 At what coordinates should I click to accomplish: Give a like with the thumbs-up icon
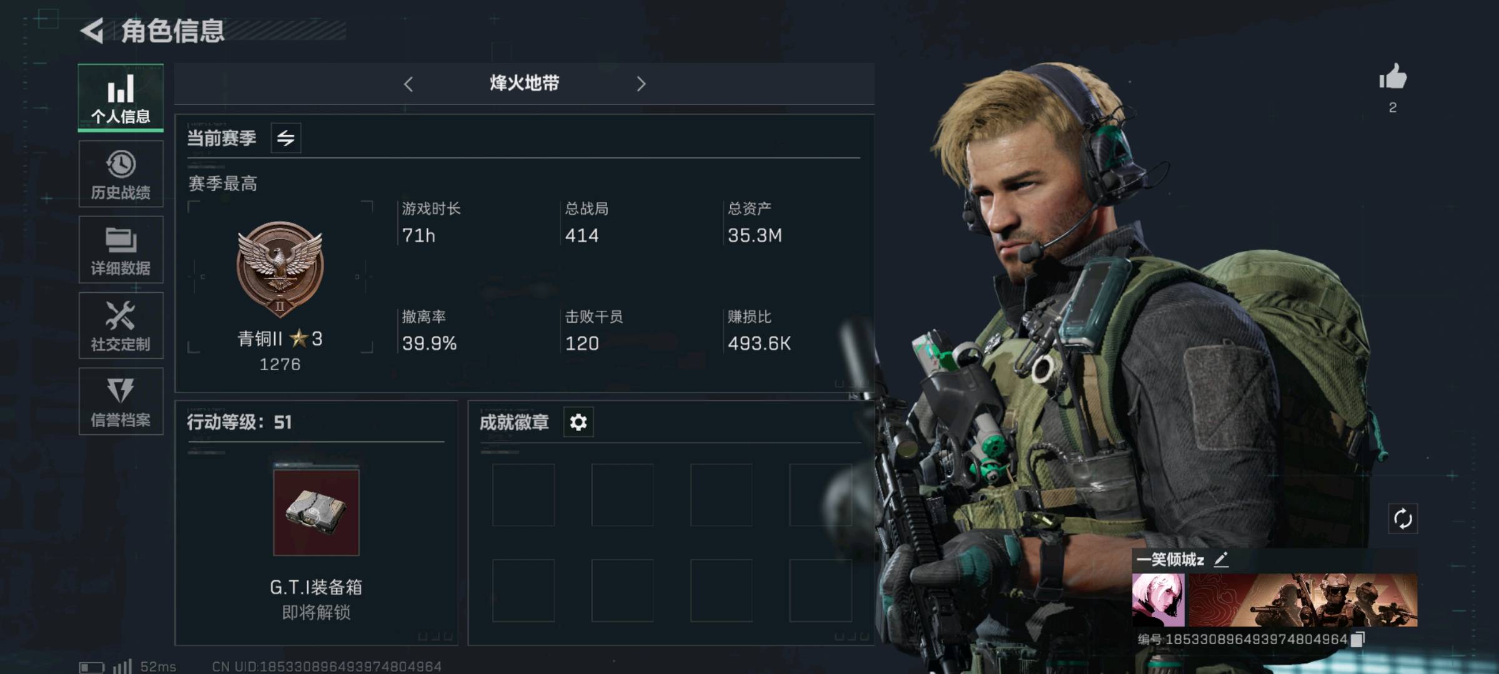click(x=1393, y=78)
